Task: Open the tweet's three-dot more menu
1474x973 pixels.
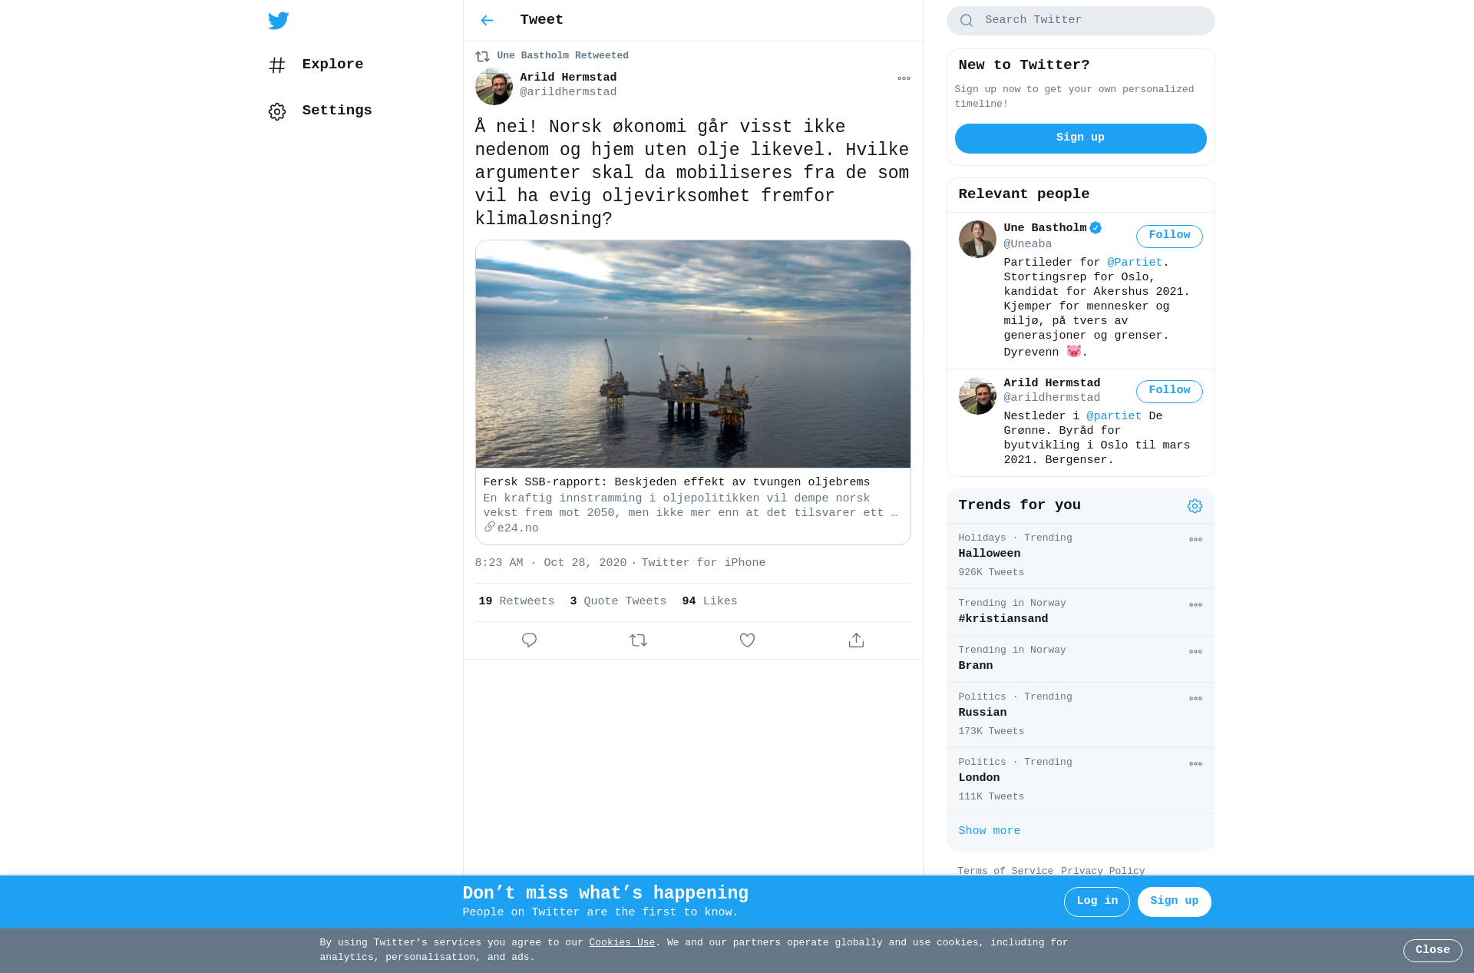Action: pyautogui.click(x=904, y=78)
